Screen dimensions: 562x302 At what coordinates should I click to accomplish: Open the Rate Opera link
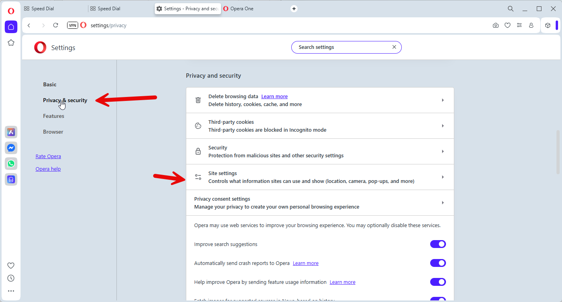(48, 157)
